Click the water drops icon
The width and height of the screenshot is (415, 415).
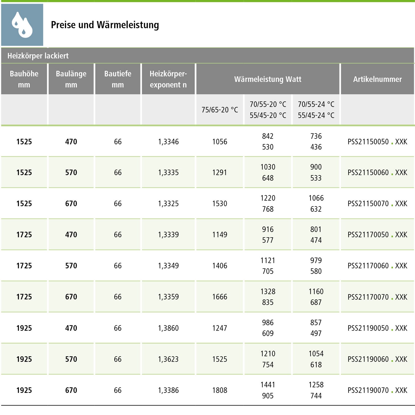pyautogui.click(x=22, y=25)
